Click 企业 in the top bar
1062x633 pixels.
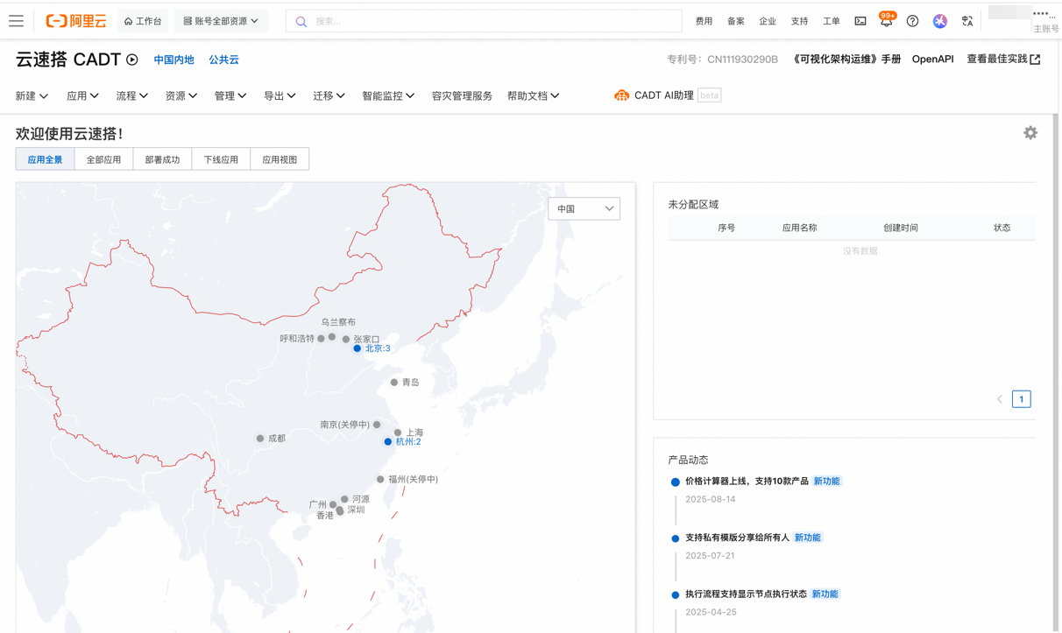768,21
